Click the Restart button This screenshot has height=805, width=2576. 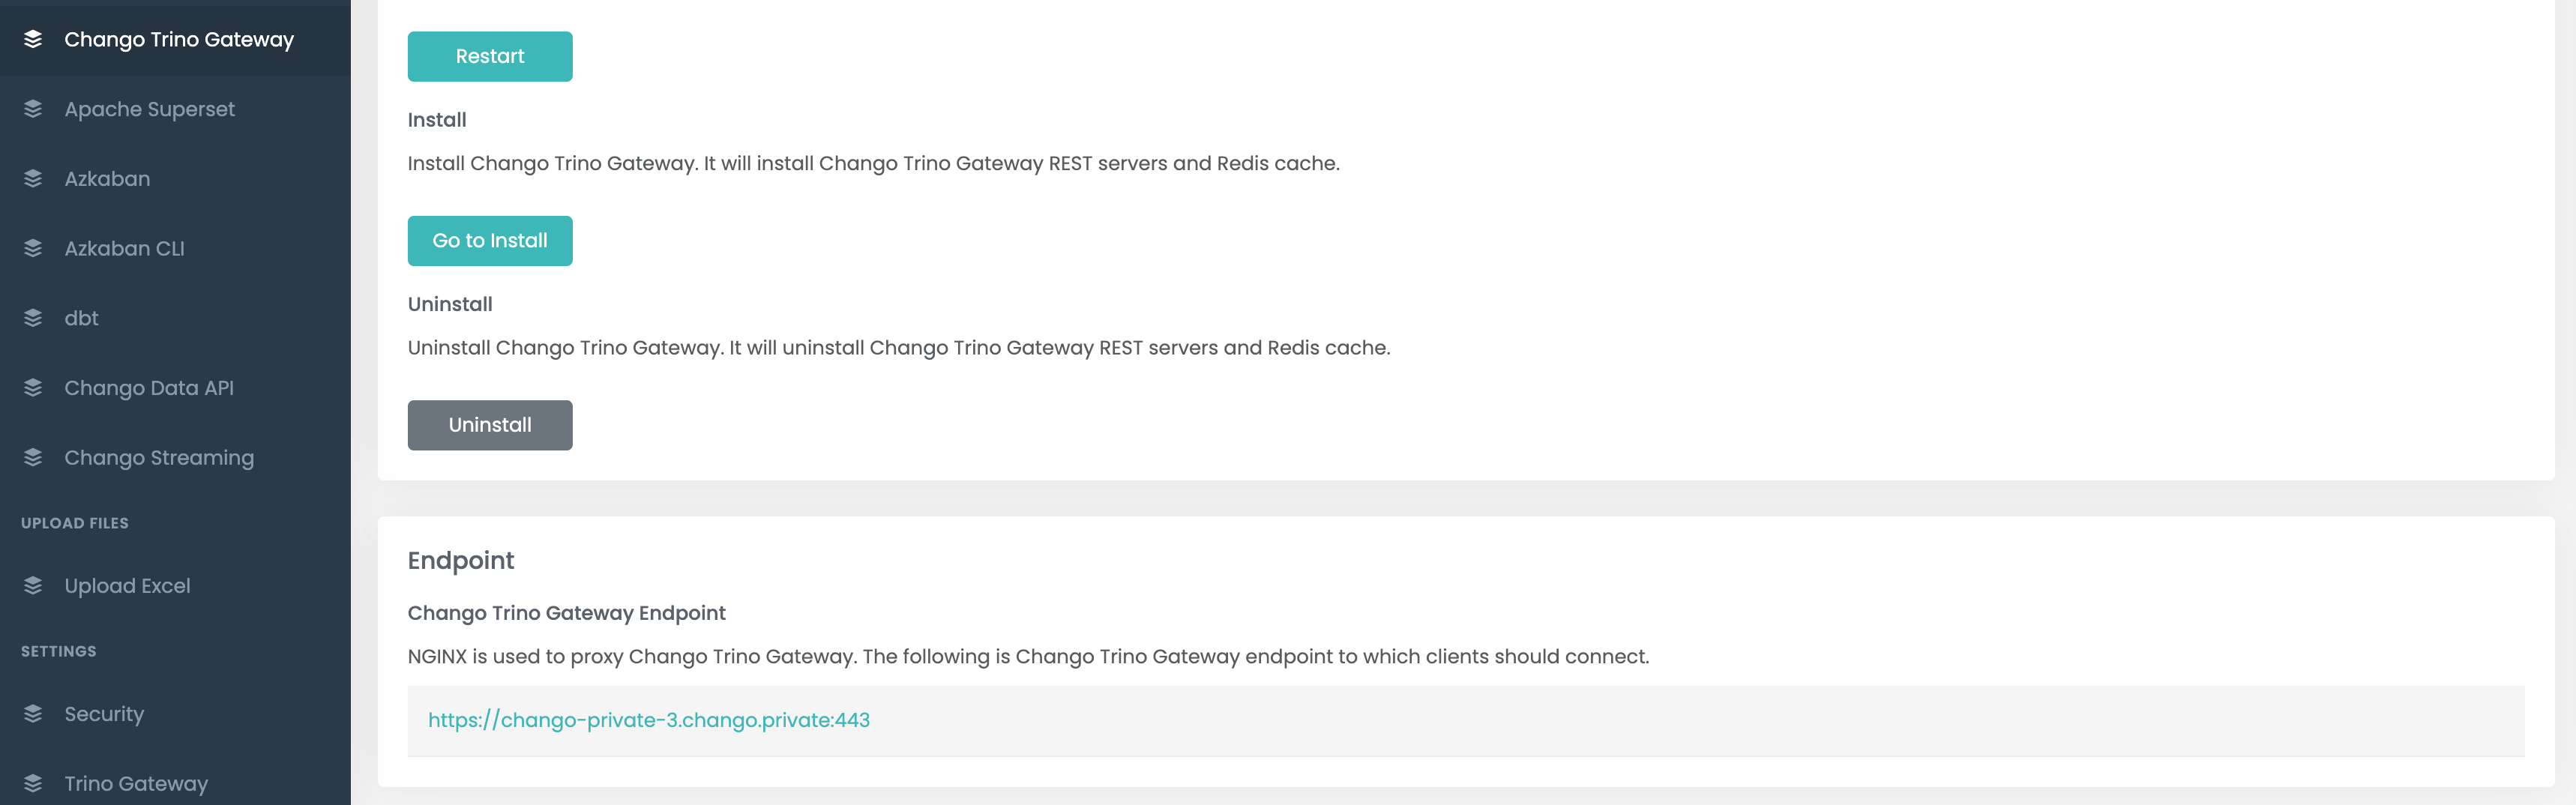tap(489, 56)
